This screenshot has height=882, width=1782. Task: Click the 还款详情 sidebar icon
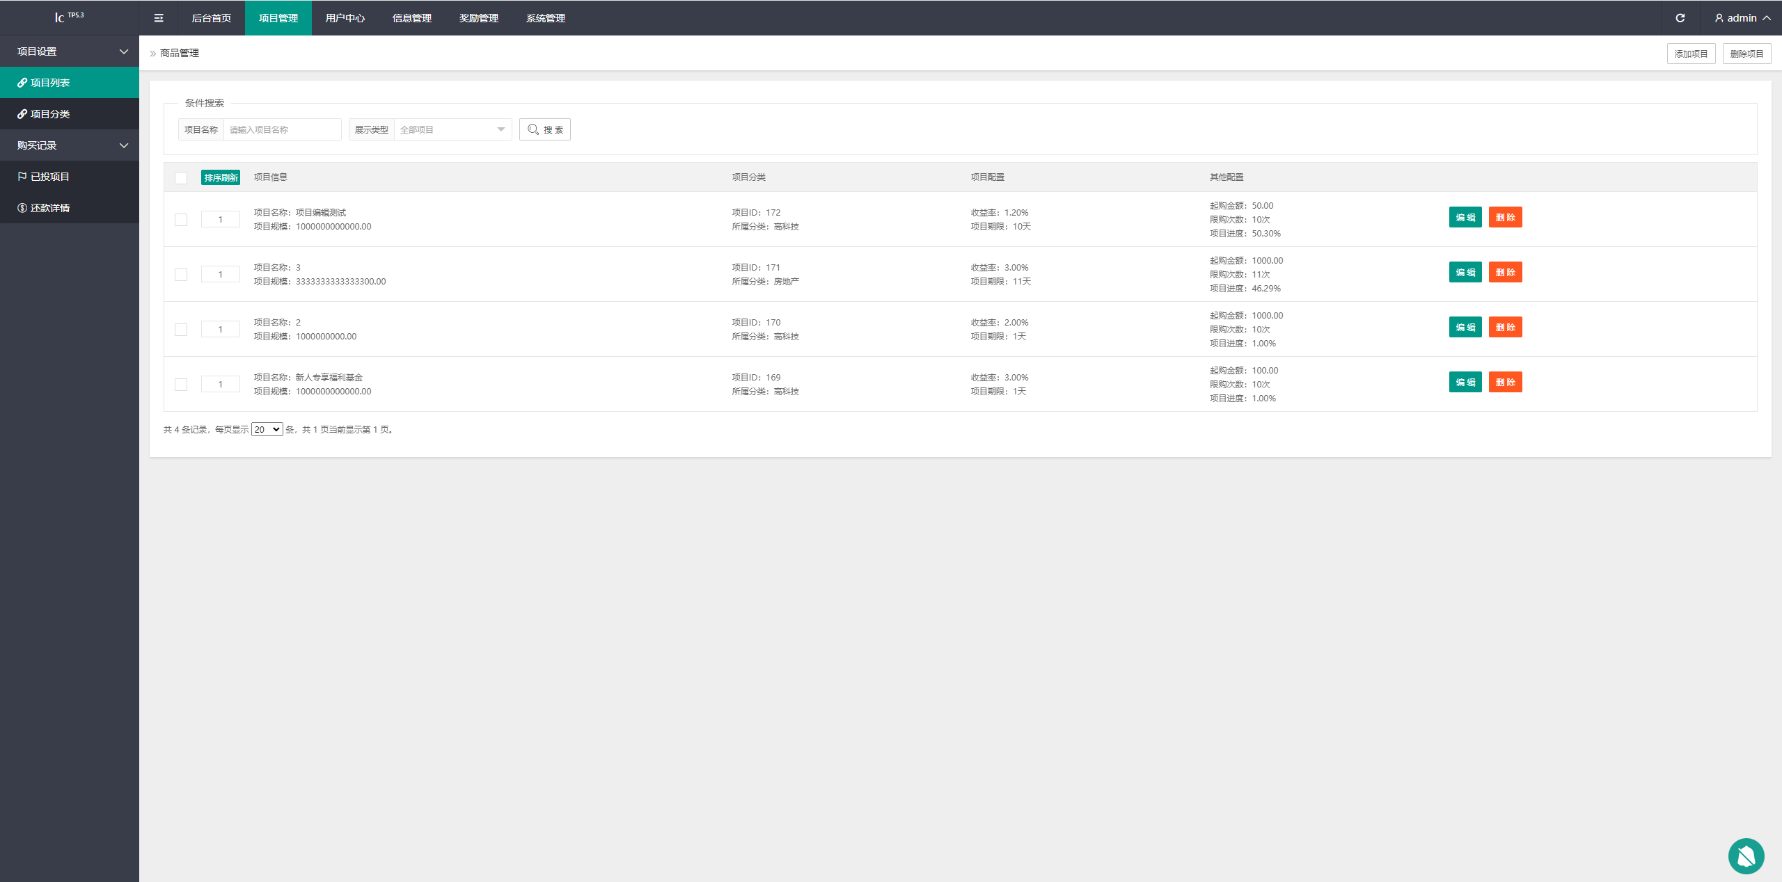pyautogui.click(x=22, y=208)
